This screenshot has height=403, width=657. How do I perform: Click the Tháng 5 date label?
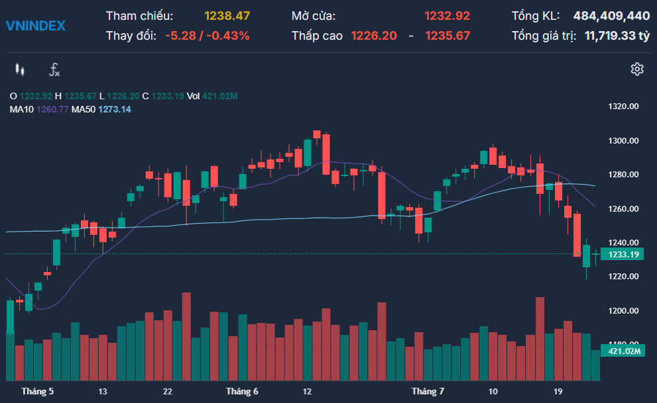[37, 392]
